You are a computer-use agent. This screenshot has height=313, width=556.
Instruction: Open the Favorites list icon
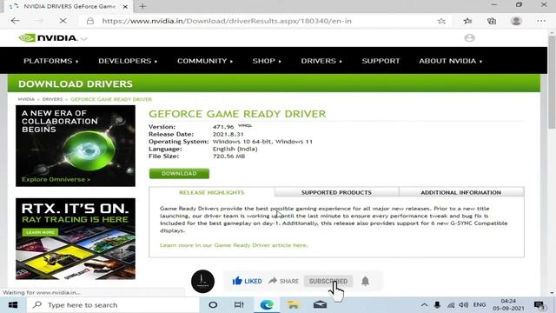click(x=467, y=21)
